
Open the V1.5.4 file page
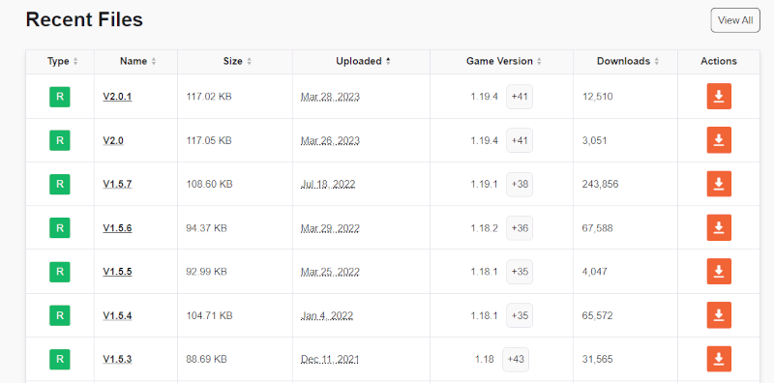pos(117,315)
